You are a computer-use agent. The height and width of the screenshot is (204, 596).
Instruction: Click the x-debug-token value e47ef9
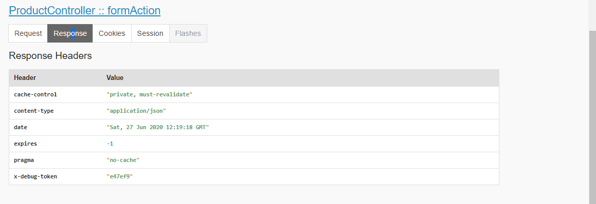click(x=120, y=176)
